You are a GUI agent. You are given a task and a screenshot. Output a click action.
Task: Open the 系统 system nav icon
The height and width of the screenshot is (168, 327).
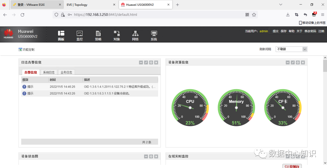click(154, 35)
